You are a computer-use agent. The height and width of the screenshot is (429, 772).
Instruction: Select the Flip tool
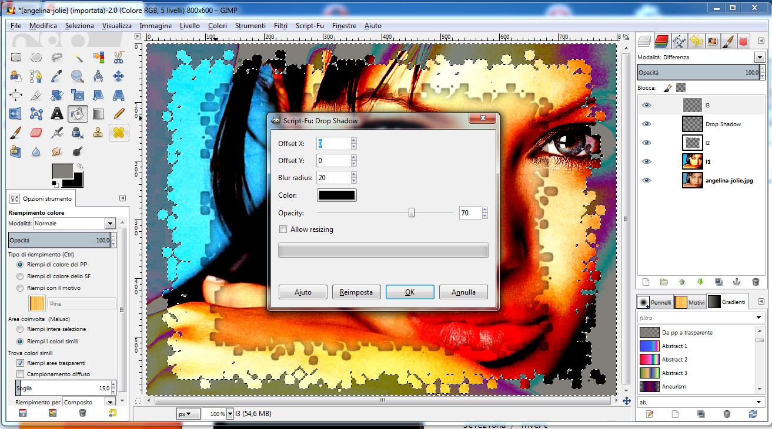[x=16, y=113]
